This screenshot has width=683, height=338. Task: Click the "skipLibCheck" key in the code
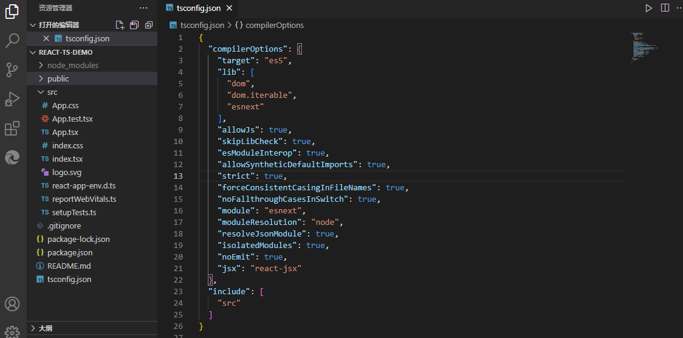[250, 141]
